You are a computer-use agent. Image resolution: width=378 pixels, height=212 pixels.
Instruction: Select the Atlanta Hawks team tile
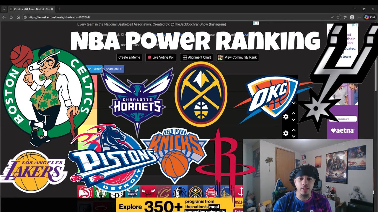coord(85,192)
